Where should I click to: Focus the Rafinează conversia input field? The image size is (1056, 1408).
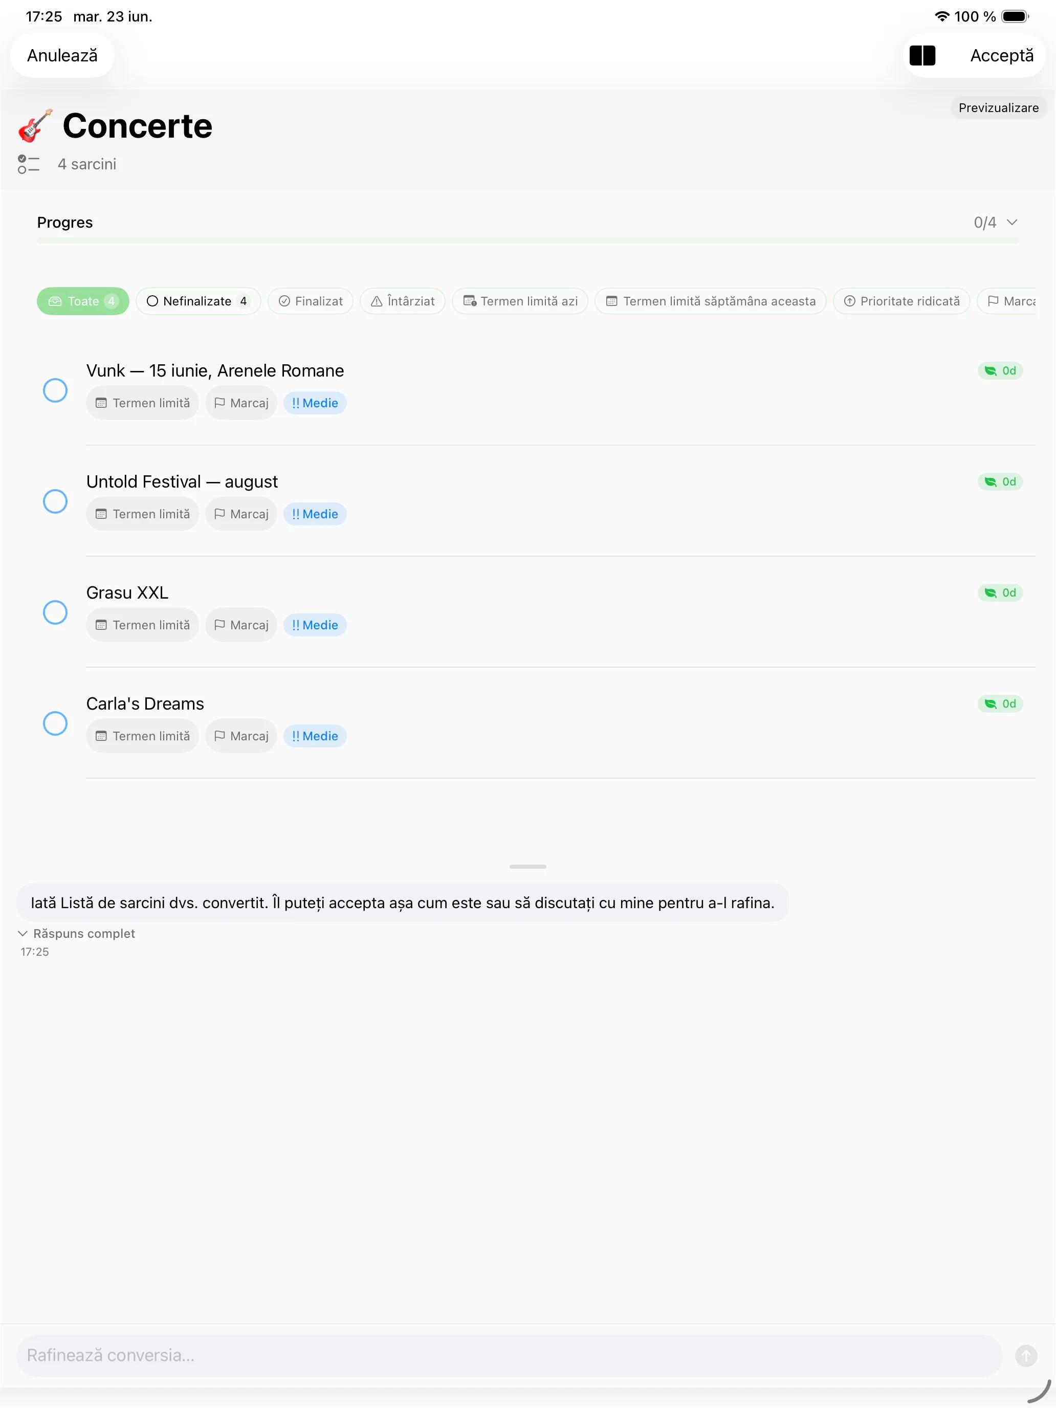pos(509,1355)
